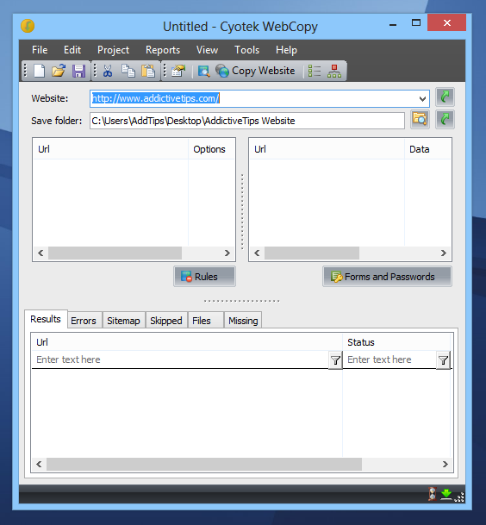
Task: Click the Status filter text box in Results
Action: (390, 359)
